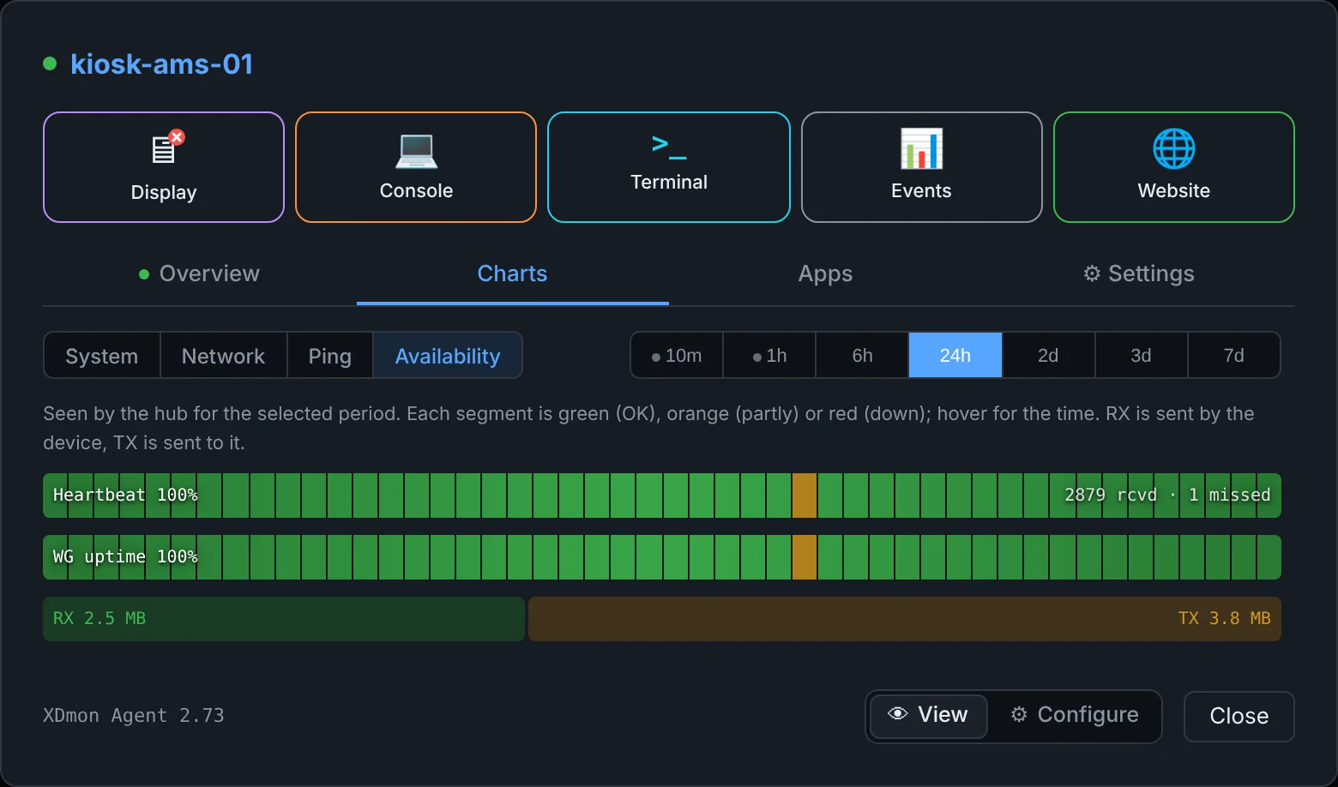This screenshot has height=787, width=1338.
Task: Click the XDmon Agent 2.73 version text
Action: click(134, 716)
